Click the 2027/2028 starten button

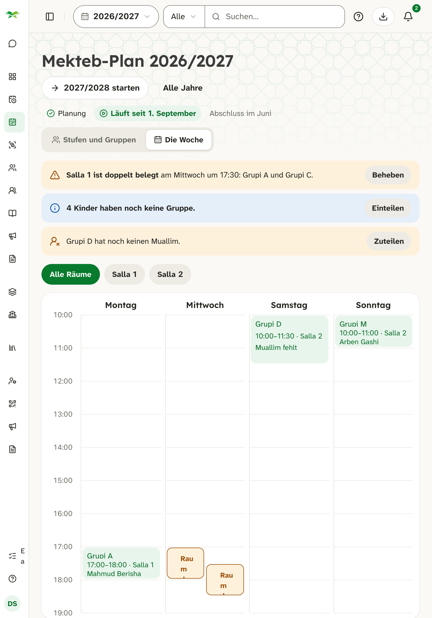pyautogui.click(x=95, y=88)
